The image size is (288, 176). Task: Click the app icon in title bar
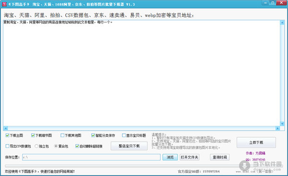click(4, 4)
